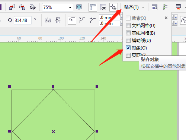Toggle the Show Guidelines icon
Viewport: 186px width, 140px height.
click(x=113, y=7)
